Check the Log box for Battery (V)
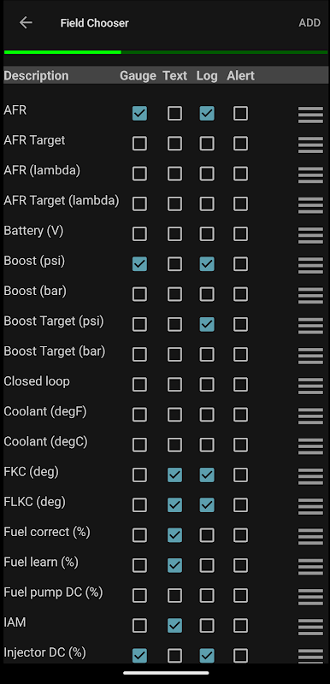Viewport: 330px width, 684px height. click(207, 233)
